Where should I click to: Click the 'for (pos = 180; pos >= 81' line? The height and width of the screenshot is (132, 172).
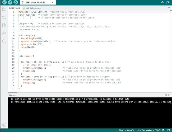(66, 77)
